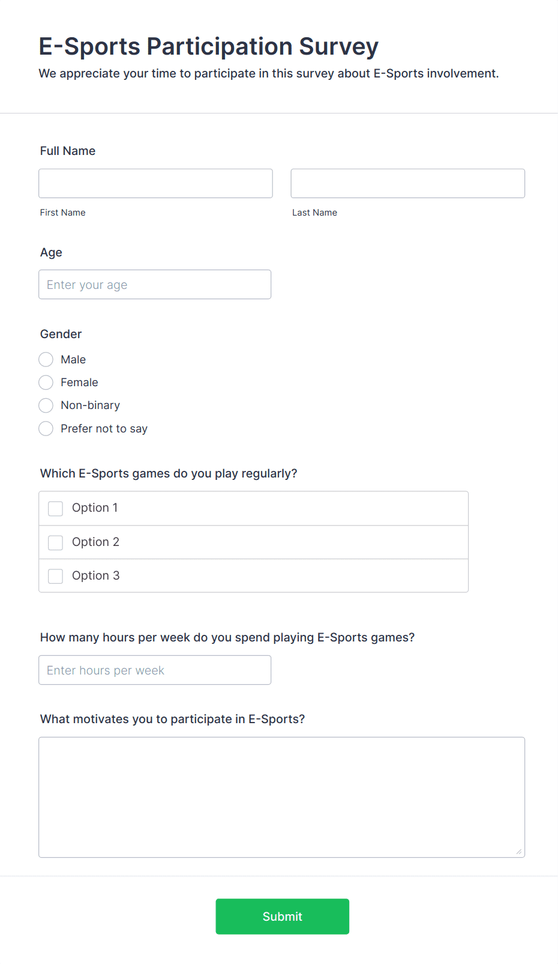This screenshot has width=558, height=964.
Task: Click the Male label text
Action: (x=73, y=360)
